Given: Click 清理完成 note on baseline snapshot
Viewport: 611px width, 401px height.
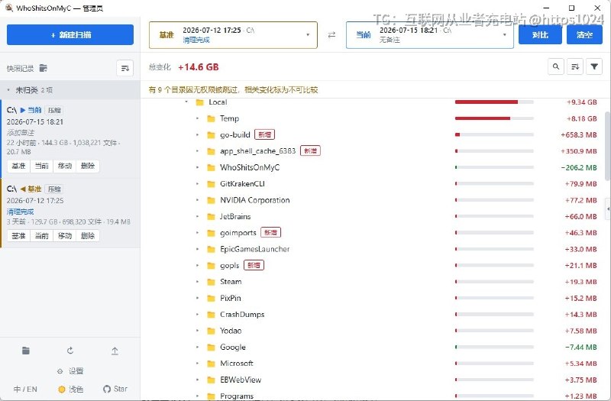Looking at the screenshot, I should (21, 212).
